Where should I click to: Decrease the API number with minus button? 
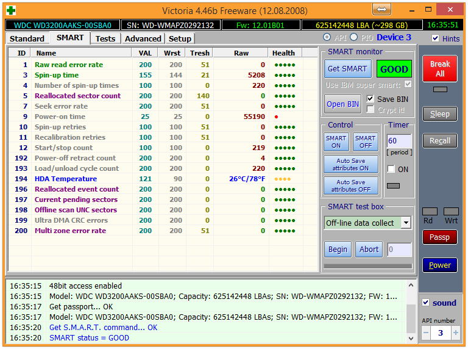coord(426,333)
